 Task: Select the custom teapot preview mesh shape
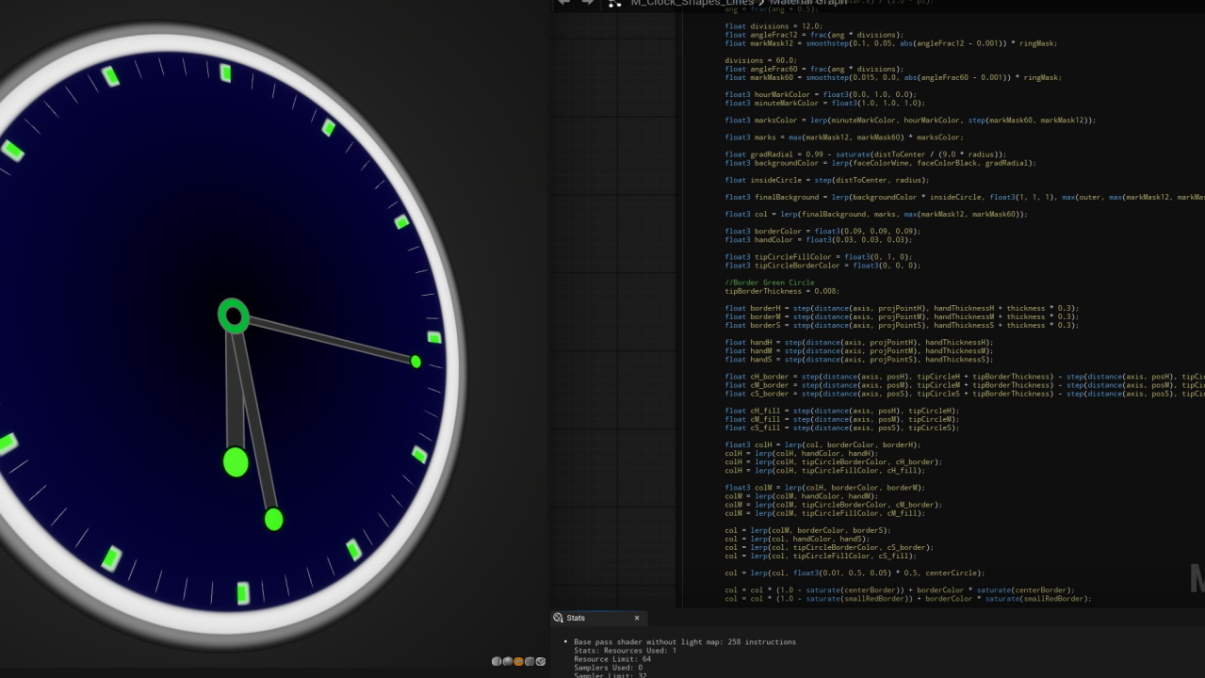tap(542, 661)
